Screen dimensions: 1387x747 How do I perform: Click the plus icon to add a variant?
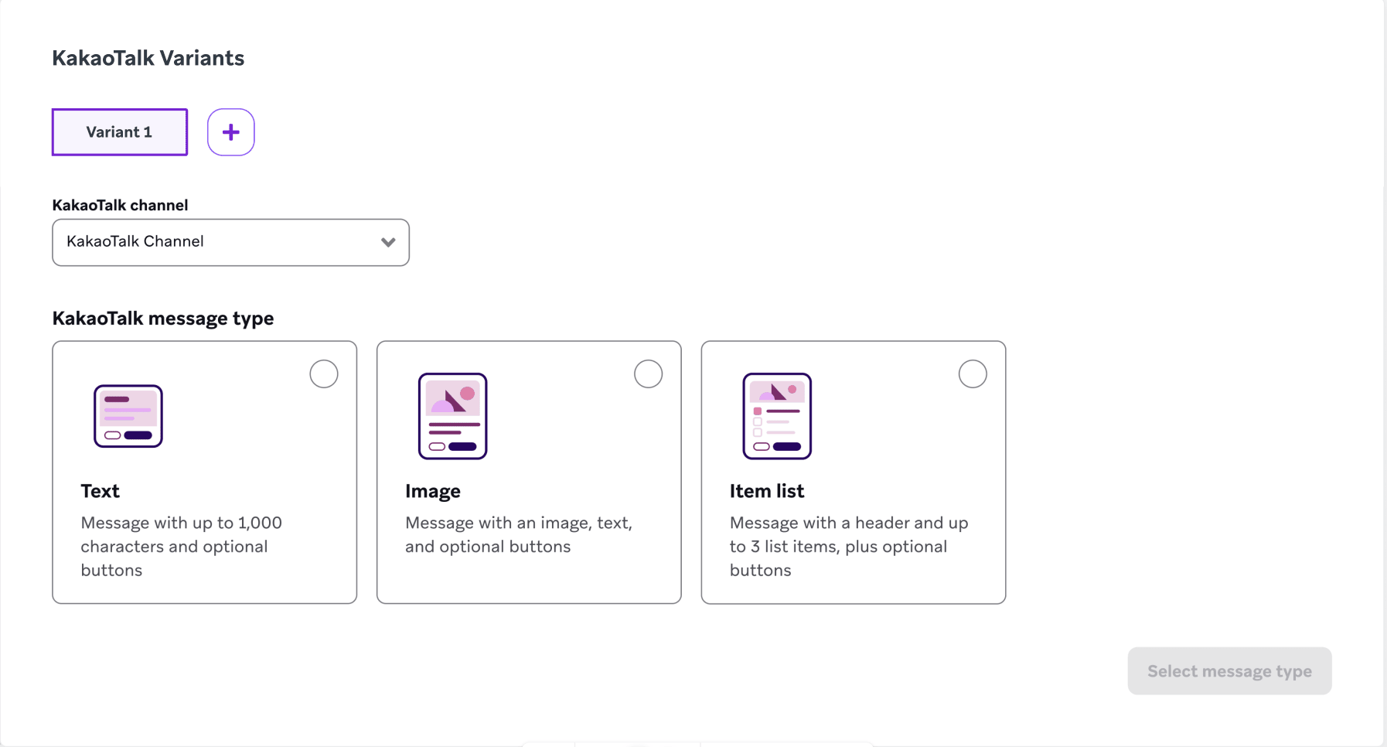[x=230, y=131]
